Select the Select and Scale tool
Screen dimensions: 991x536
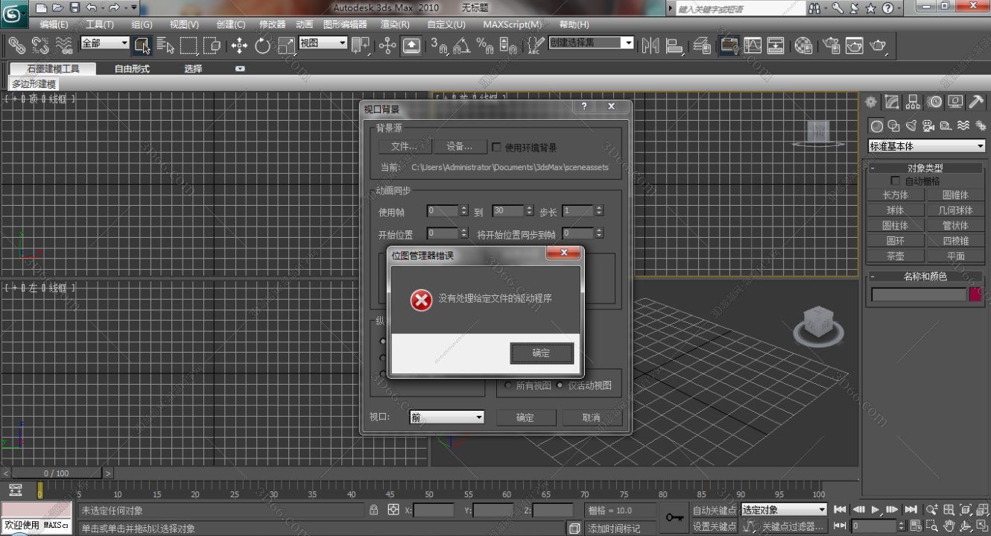(285, 45)
